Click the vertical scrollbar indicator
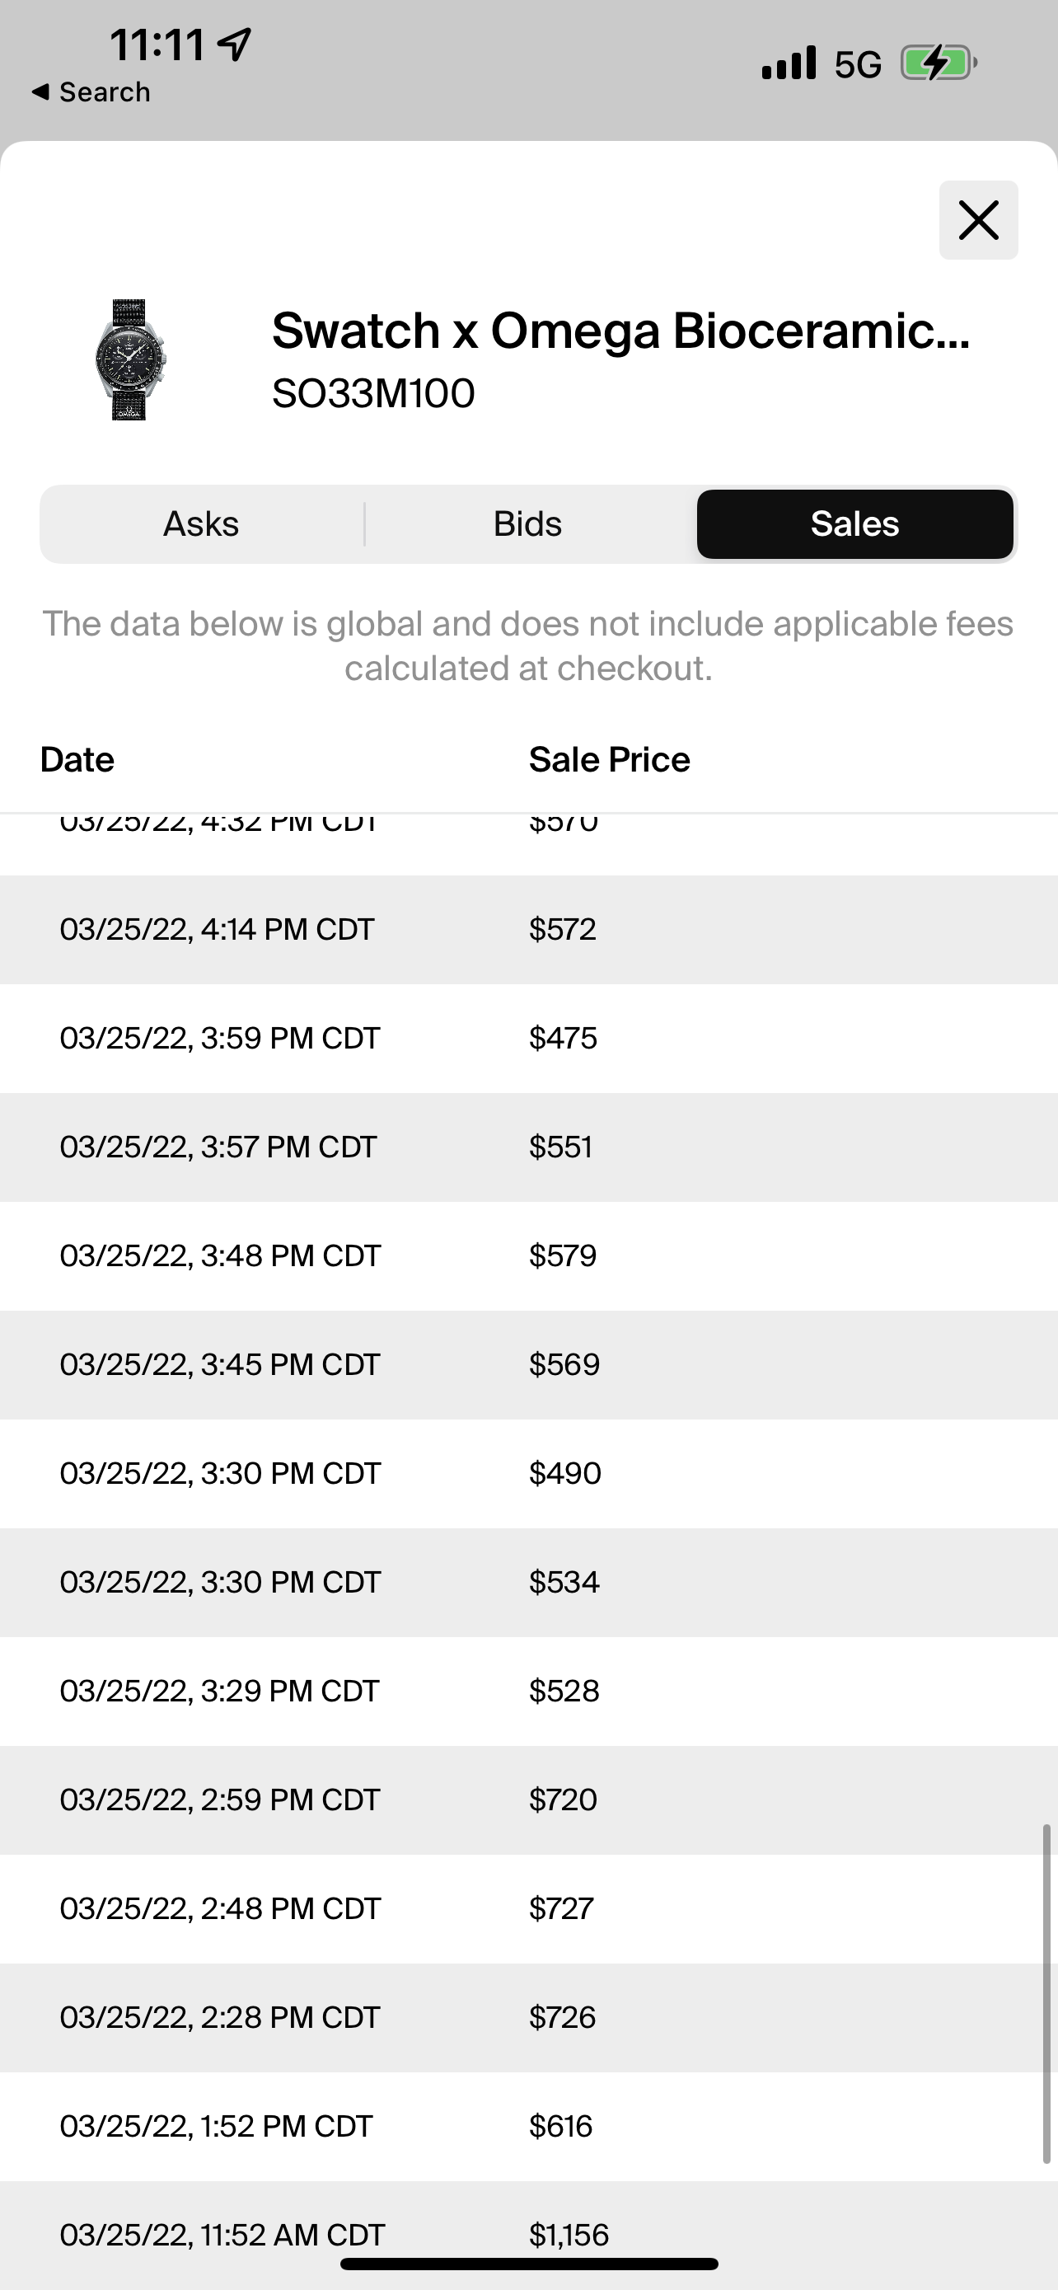 [1046, 1993]
